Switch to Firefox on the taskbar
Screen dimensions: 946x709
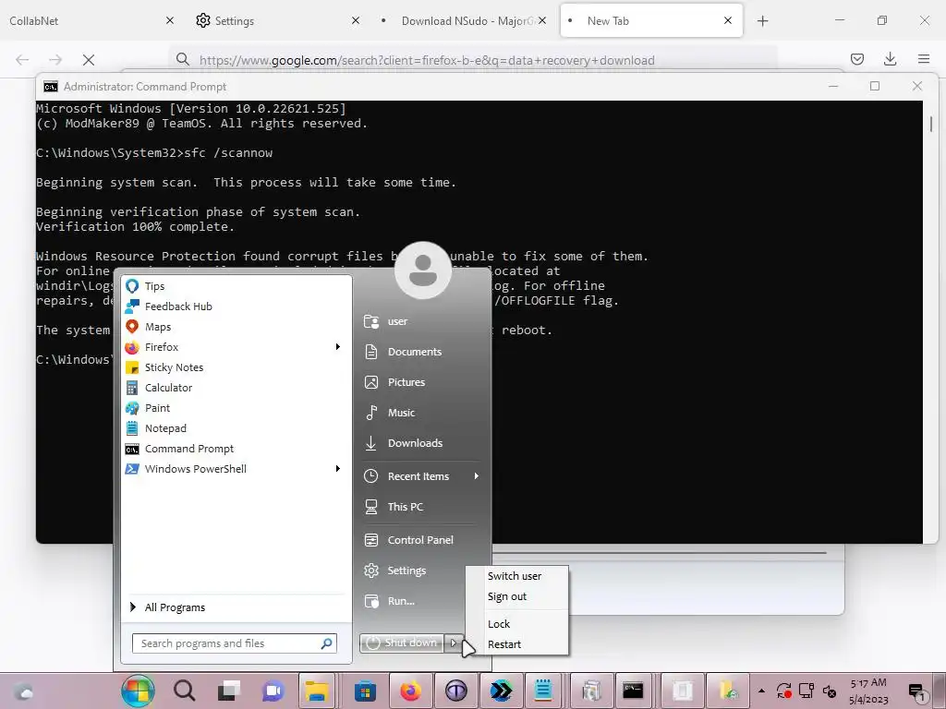411,691
